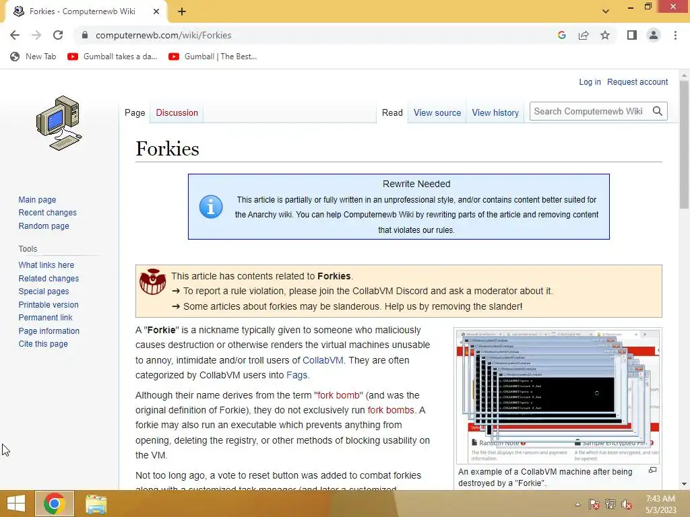690x517 pixels.
Task: Follow the red 'fork bombs' link
Action: point(391,410)
